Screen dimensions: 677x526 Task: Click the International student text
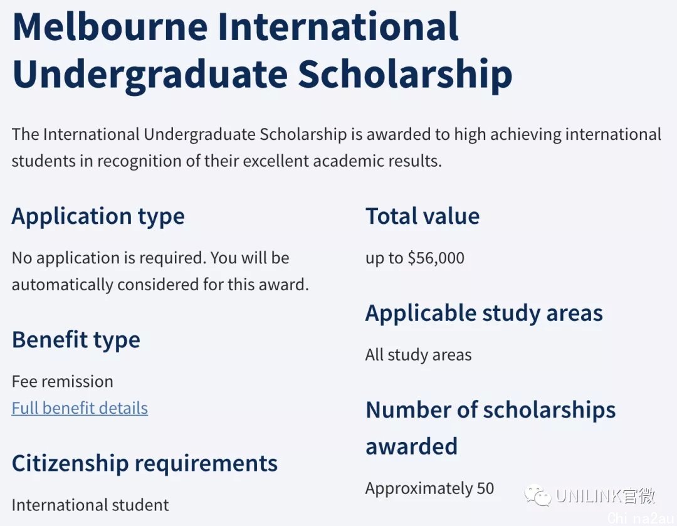point(90,505)
